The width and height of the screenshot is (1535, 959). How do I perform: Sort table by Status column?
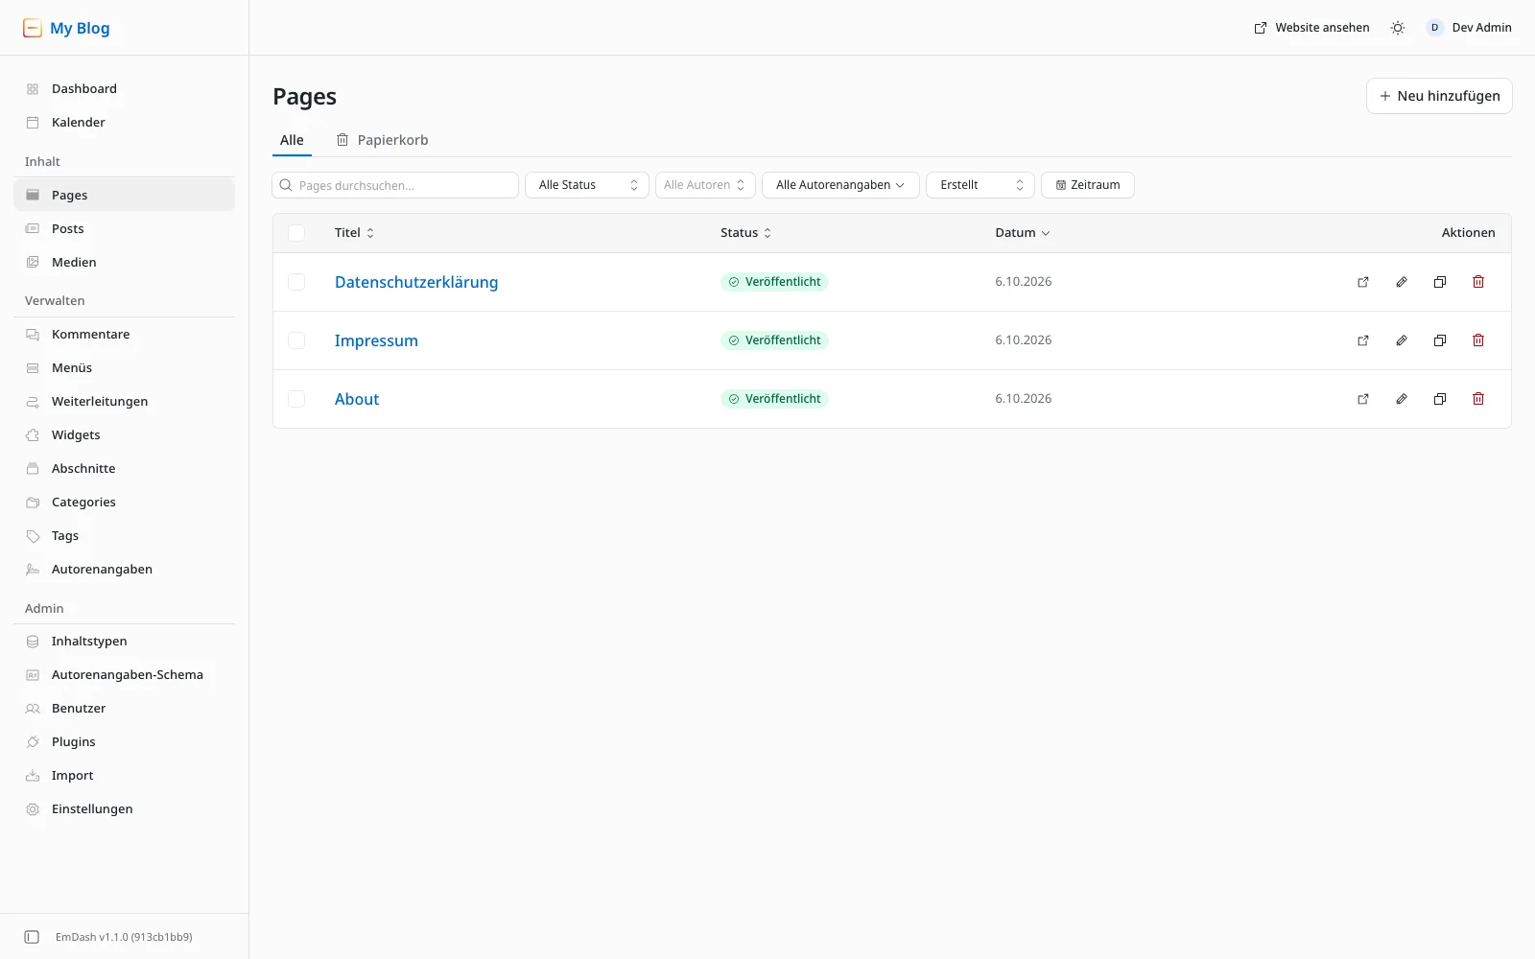[745, 233]
